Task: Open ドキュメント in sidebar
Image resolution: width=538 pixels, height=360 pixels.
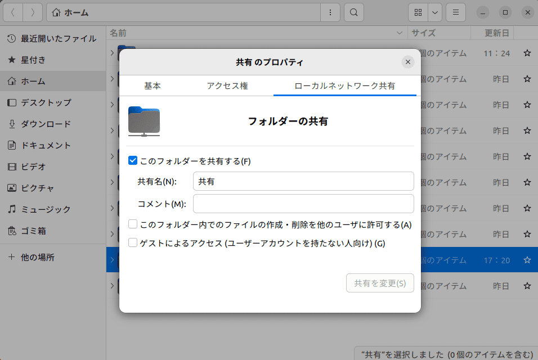Action: (x=53, y=145)
